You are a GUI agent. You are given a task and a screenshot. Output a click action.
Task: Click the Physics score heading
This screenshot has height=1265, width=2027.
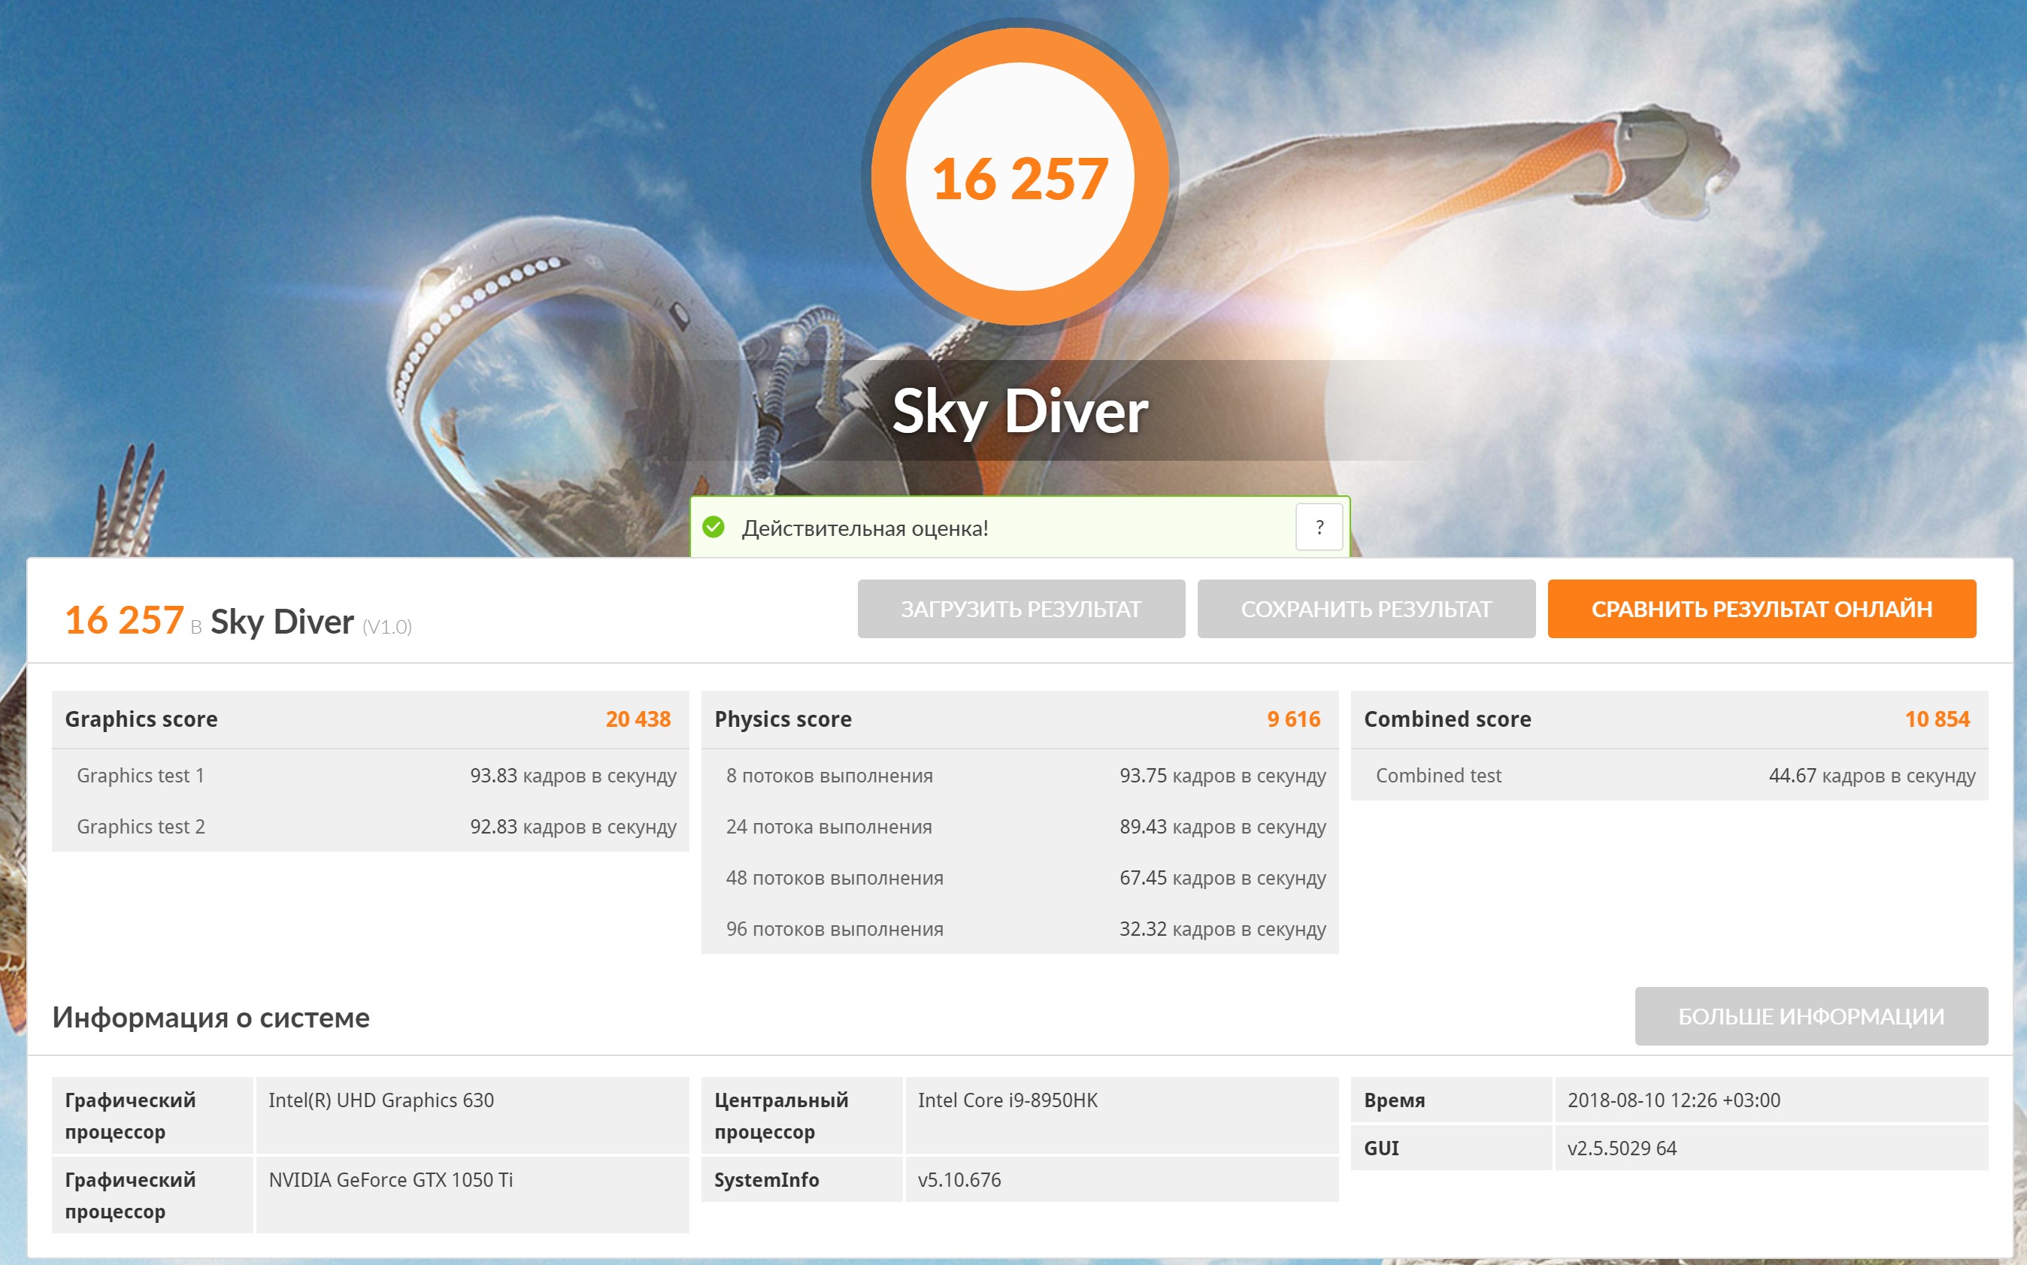[783, 719]
